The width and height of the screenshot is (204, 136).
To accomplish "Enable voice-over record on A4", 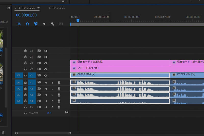I will pyautogui.click(x=59, y=101).
